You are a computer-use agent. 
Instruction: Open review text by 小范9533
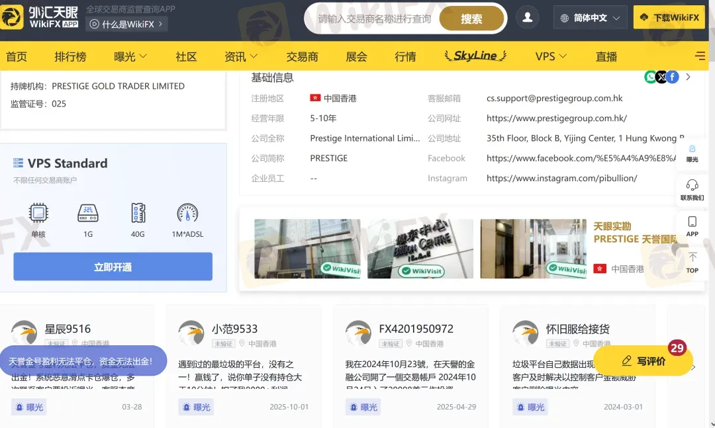click(240, 374)
